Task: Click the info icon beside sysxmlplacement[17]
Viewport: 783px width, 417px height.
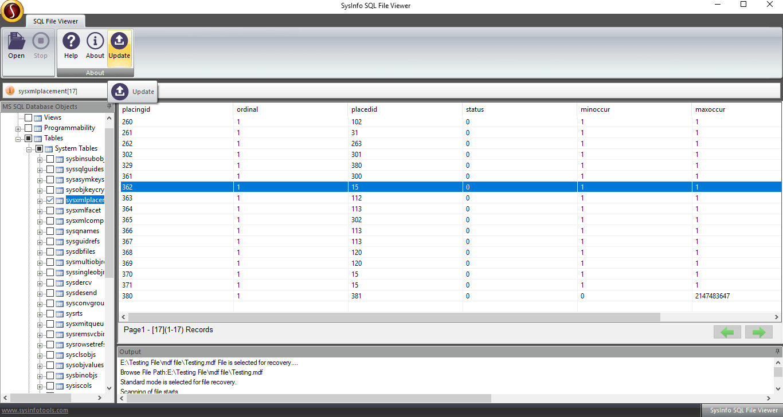Action: point(10,91)
